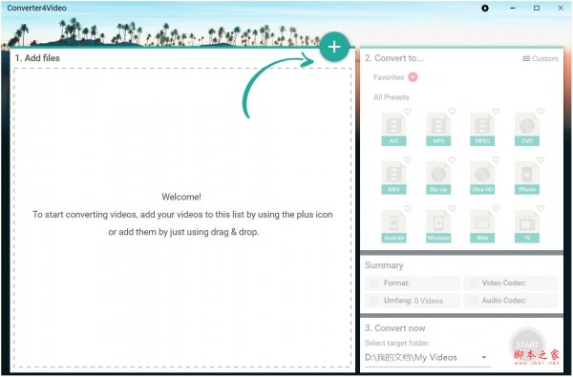Favorite the AVI preset heart
This screenshot has width=573, height=377.
408,112
